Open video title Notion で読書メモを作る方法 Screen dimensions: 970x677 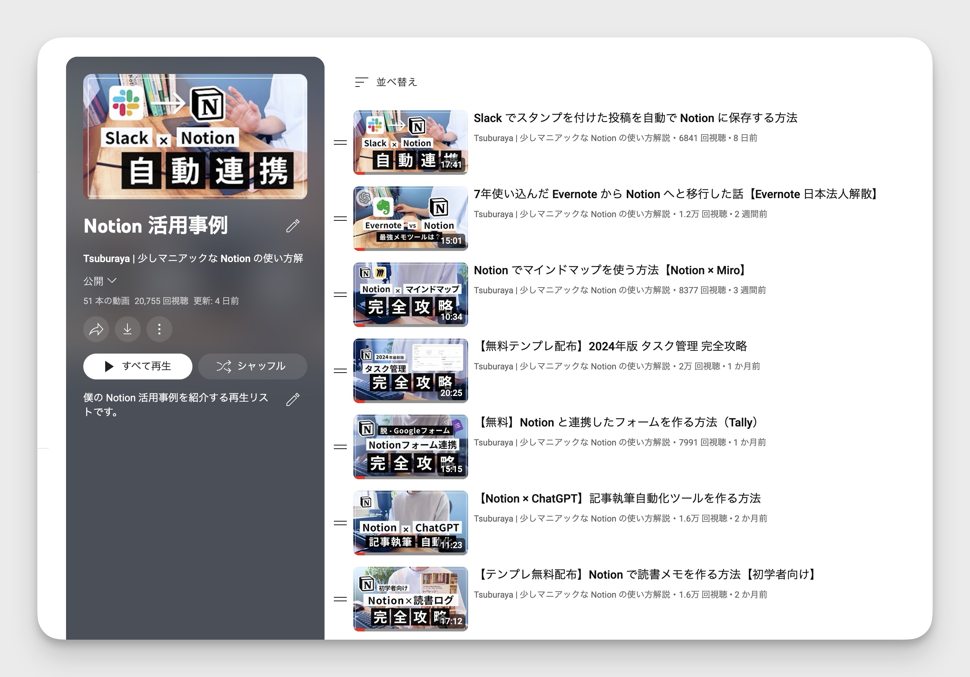pyautogui.click(x=647, y=574)
